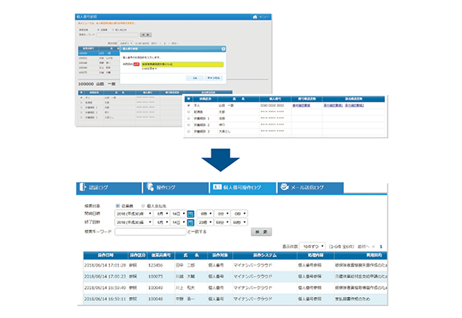Select the 従業員 radio button in log search

point(117,206)
